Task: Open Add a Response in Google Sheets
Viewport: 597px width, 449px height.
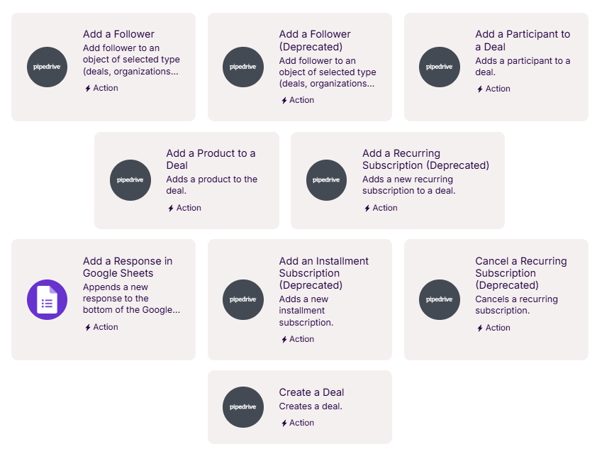Action: click(103, 299)
